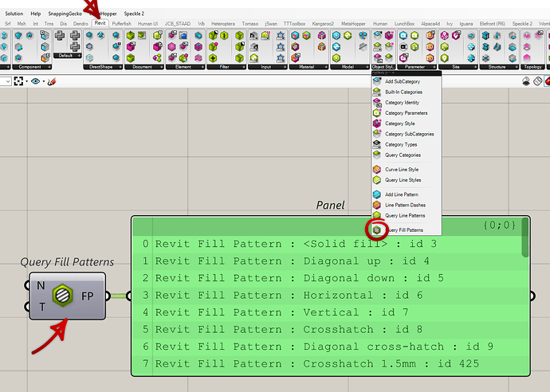Image resolution: width=550 pixels, height=392 pixels.
Task: Open the arrow beside the eye preview icon
Action: [x=44, y=81]
